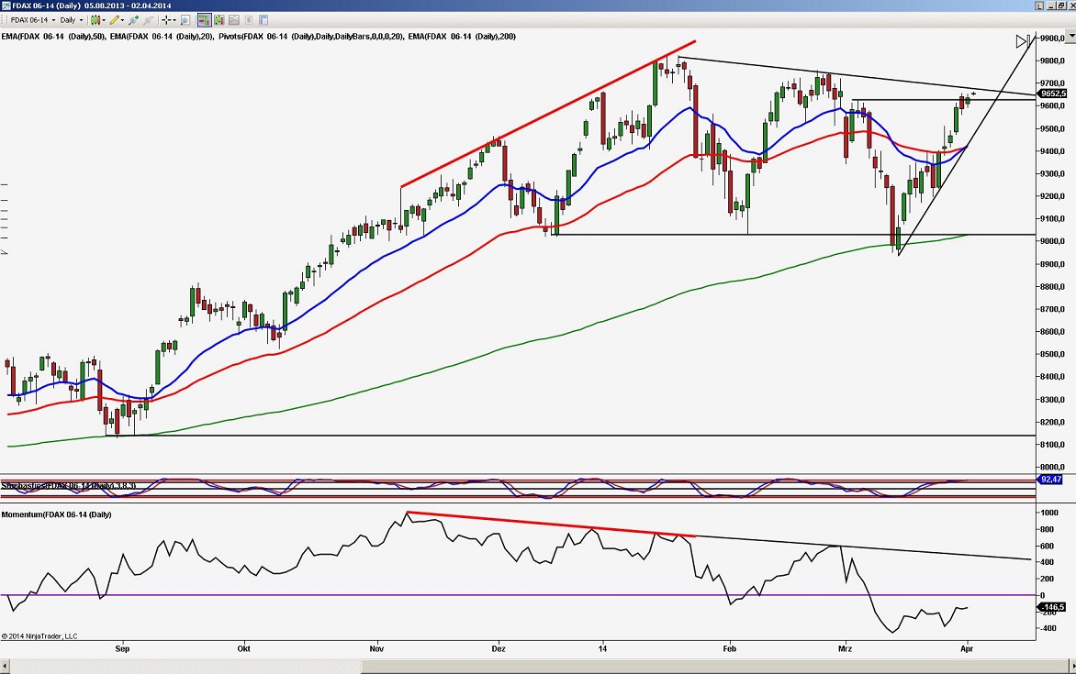Screen dimensions: 1076x674
Task: Activate the crosshair cursor tool
Action: point(165,19)
